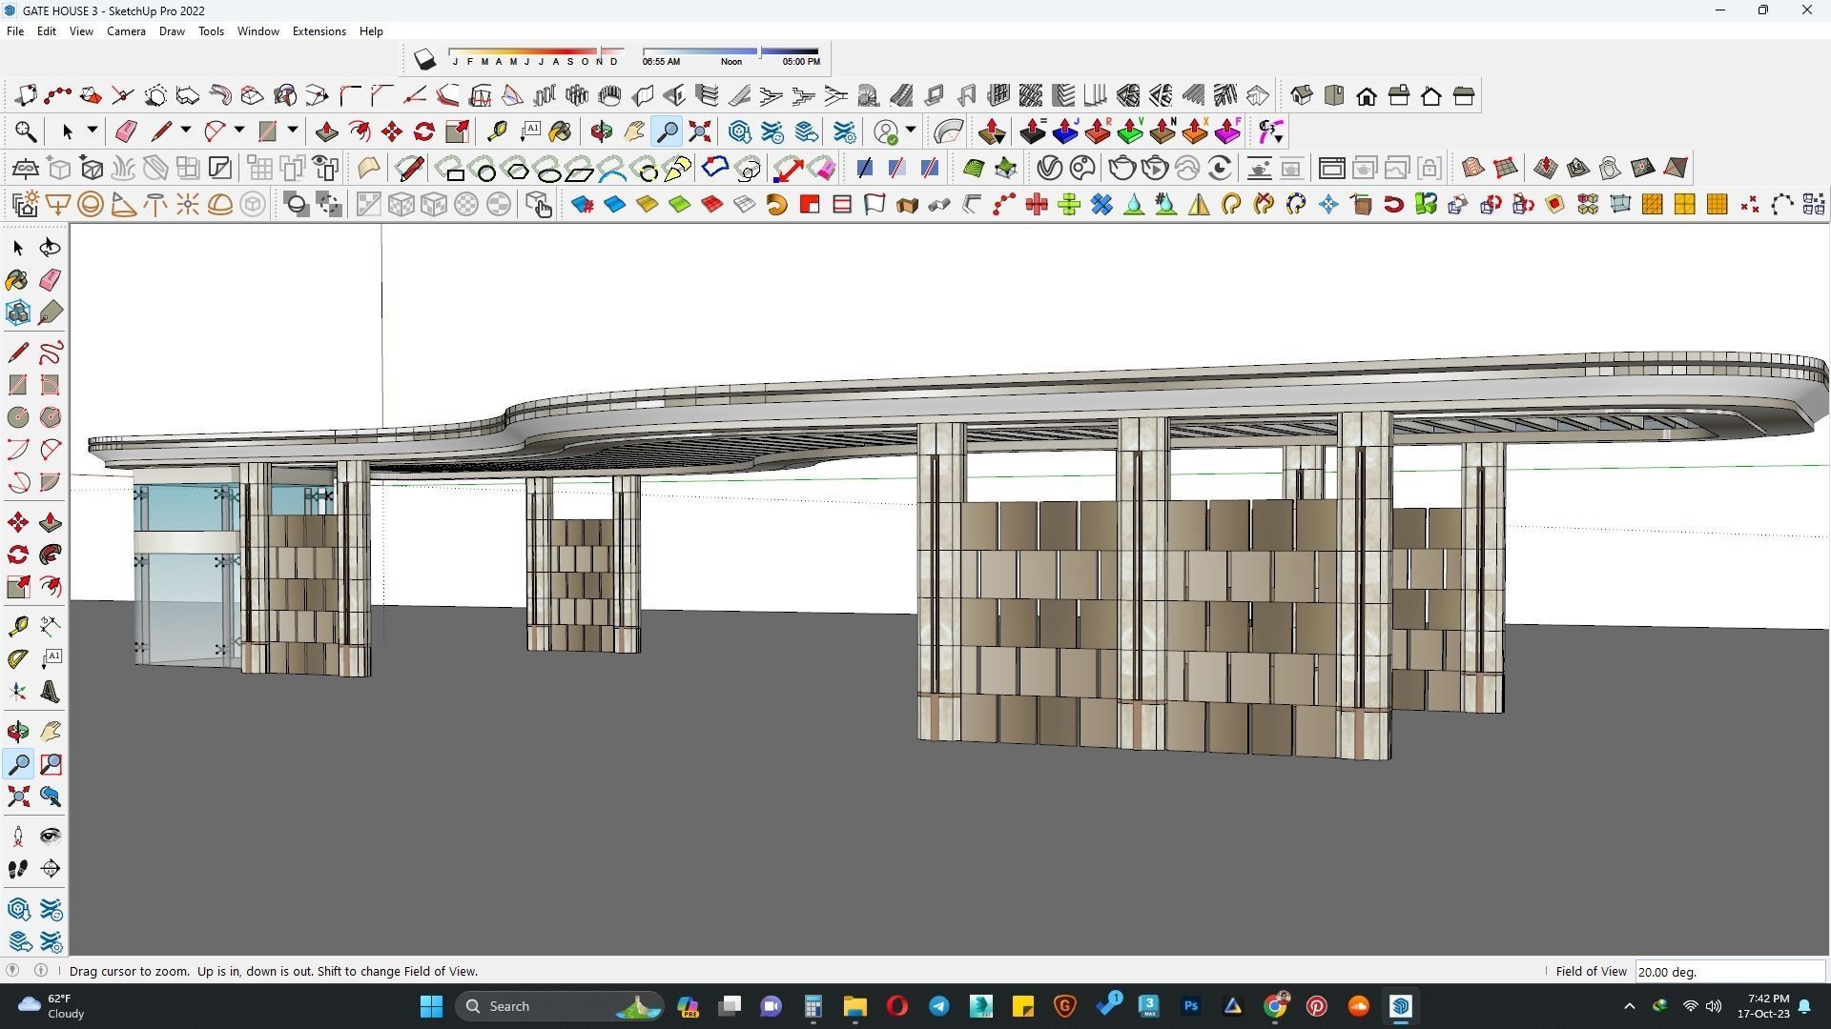Select the 3D Text tool
1831x1029 pixels.
51,693
